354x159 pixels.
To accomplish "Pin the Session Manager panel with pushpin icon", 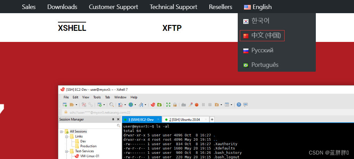I will [113, 120].
